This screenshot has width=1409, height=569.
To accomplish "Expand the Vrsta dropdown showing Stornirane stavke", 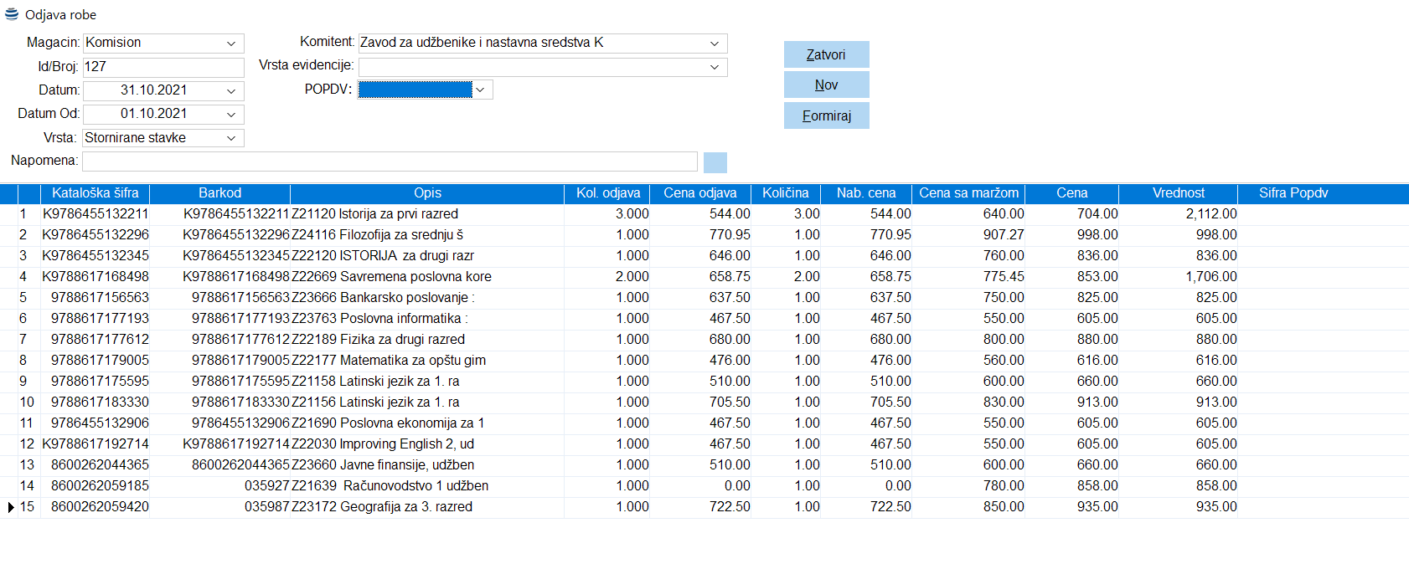I will (x=231, y=138).
